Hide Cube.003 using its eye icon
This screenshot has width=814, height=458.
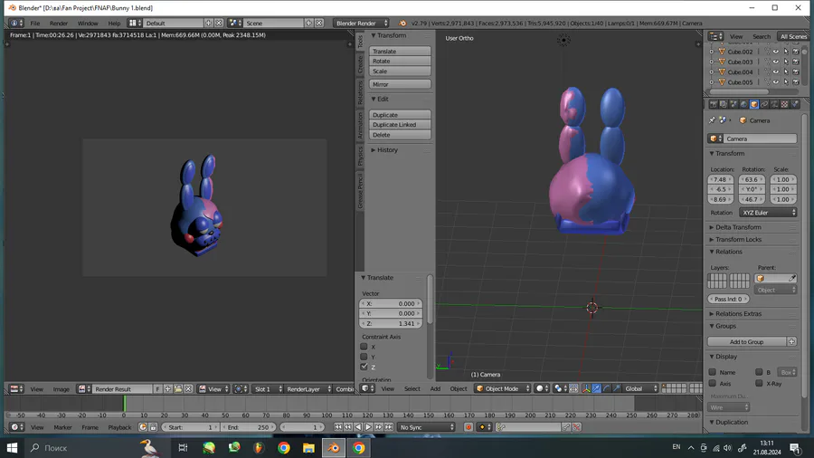(x=776, y=62)
